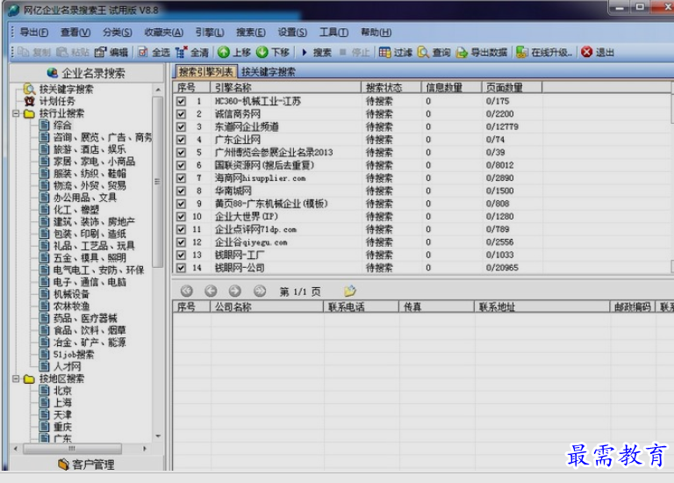Image resolution: width=674 pixels, height=483 pixels.
Task: Open the 分类(S) menu
Action: 118,32
